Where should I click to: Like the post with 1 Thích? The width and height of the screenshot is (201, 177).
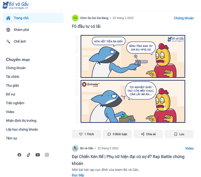point(86,134)
